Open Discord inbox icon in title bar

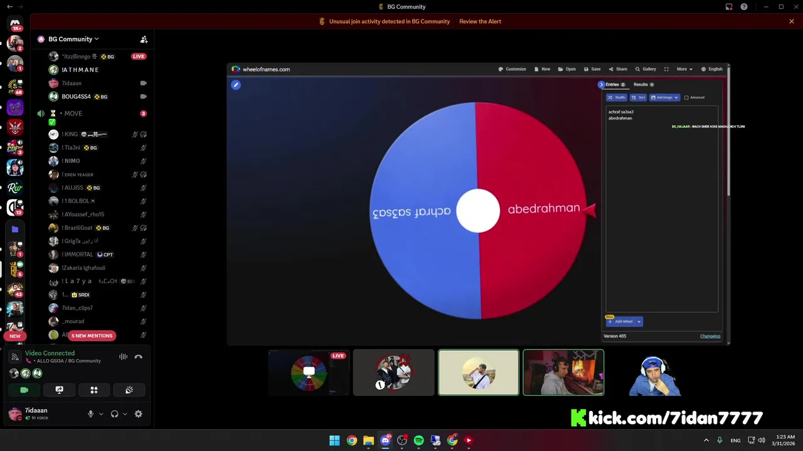pos(729,7)
